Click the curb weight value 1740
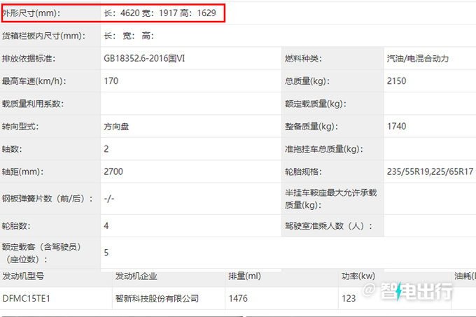This screenshot has height=317, width=476. tap(396, 127)
